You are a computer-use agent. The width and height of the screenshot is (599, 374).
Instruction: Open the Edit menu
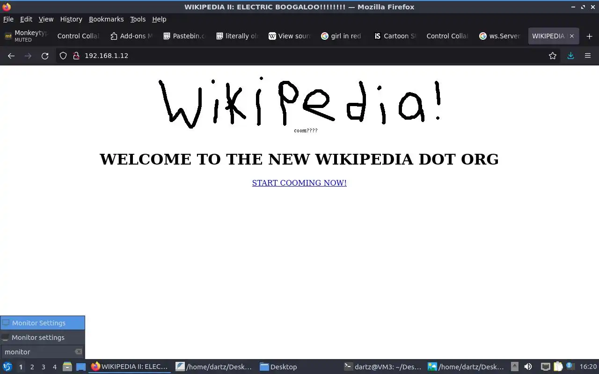[x=26, y=19]
